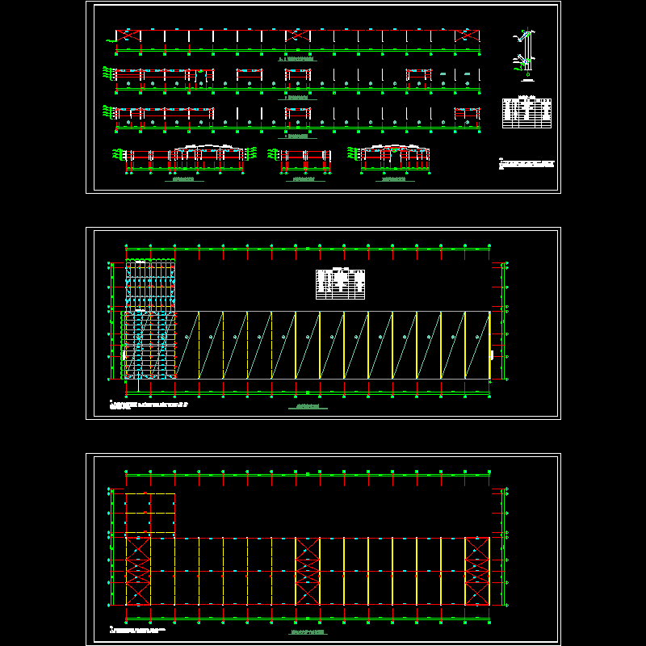Select the left X-bracing in the first long elevation
Screen dimensions: 646x646
tap(128, 36)
